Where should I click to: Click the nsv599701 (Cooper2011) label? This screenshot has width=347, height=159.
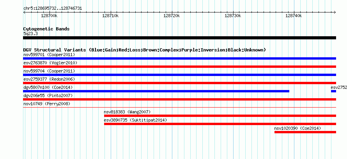click(x=49, y=55)
